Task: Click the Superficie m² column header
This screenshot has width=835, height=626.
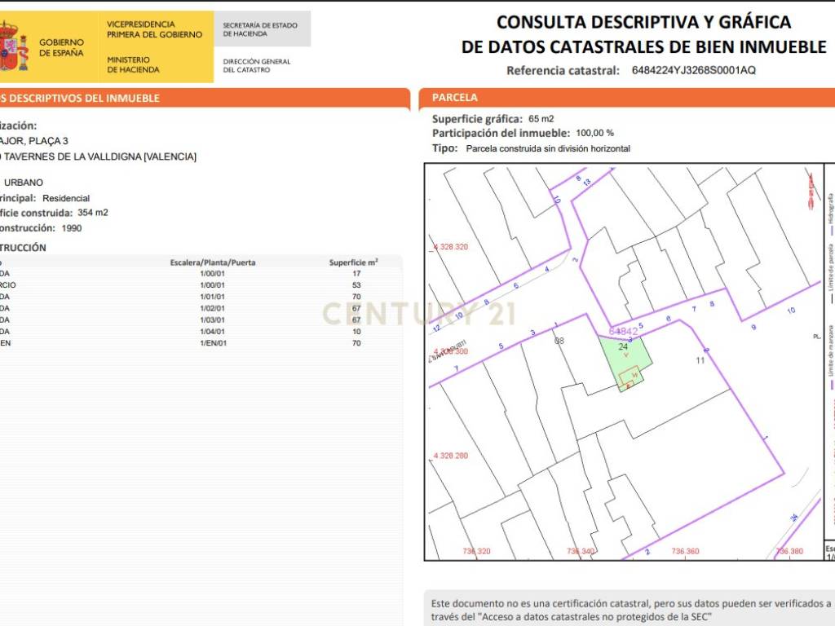Action: point(353,262)
